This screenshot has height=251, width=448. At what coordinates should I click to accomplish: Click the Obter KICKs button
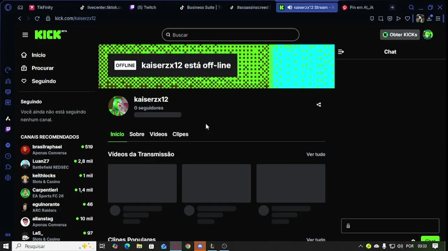click(x=400, y=35)
